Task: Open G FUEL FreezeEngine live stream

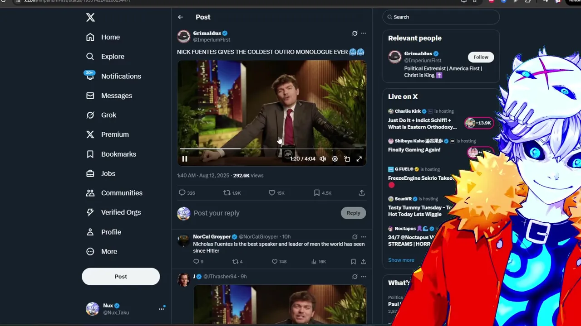Action: click(420, 177)
